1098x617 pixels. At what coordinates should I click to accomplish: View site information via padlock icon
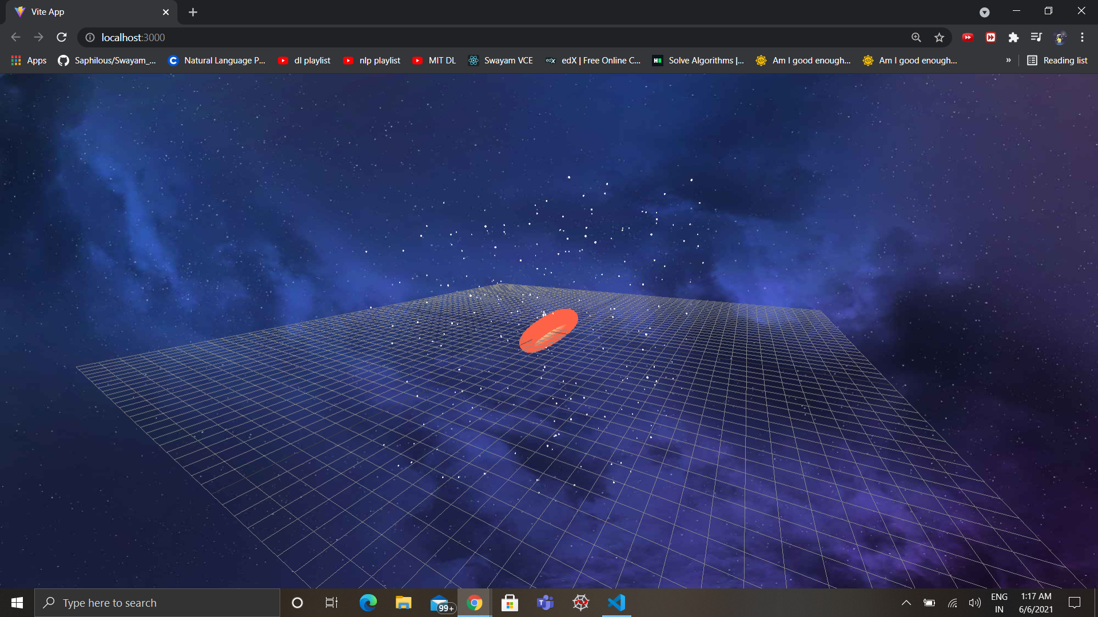pos(89,37)
